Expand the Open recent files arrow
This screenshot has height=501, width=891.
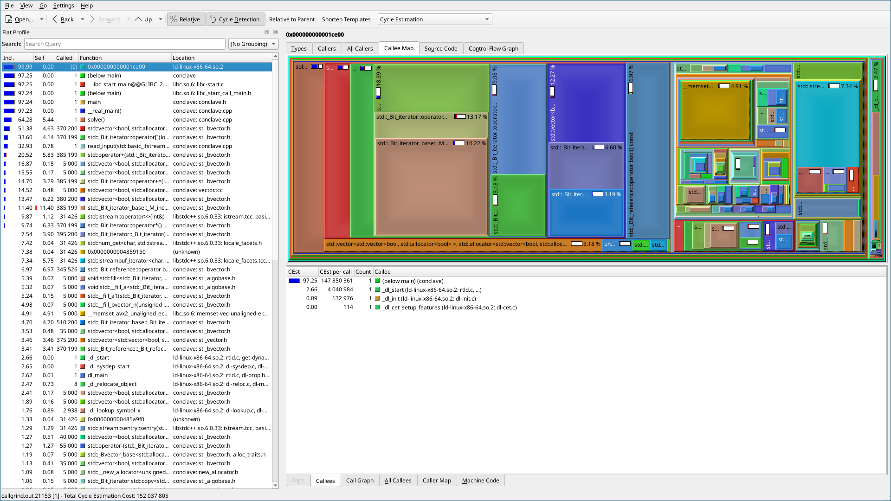41,19
